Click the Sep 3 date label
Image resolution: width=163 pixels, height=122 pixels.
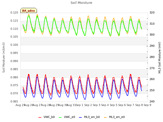tap(97, 105)
